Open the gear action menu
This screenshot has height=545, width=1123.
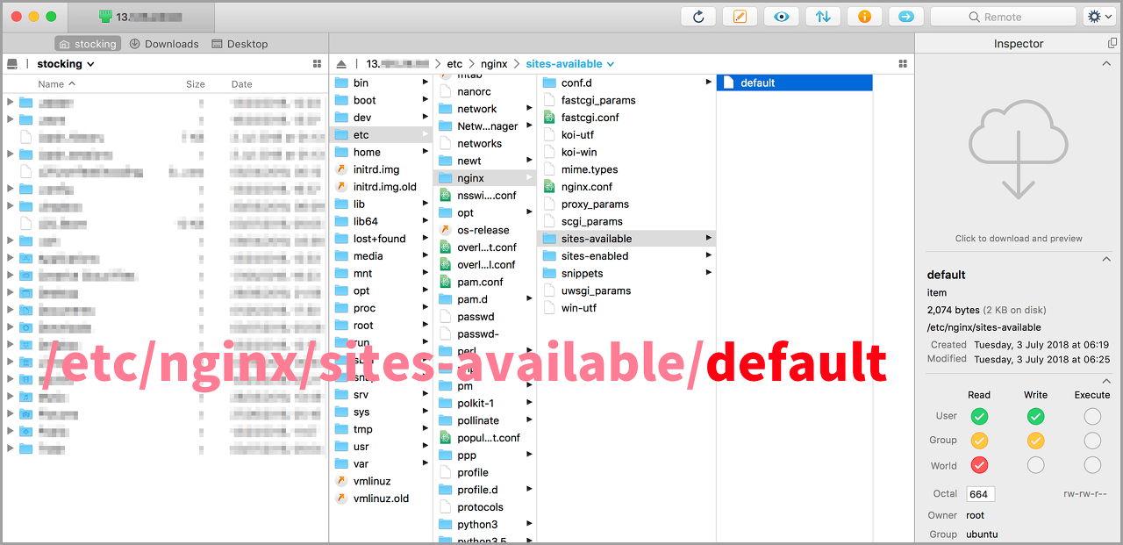tap(1098, 17)
